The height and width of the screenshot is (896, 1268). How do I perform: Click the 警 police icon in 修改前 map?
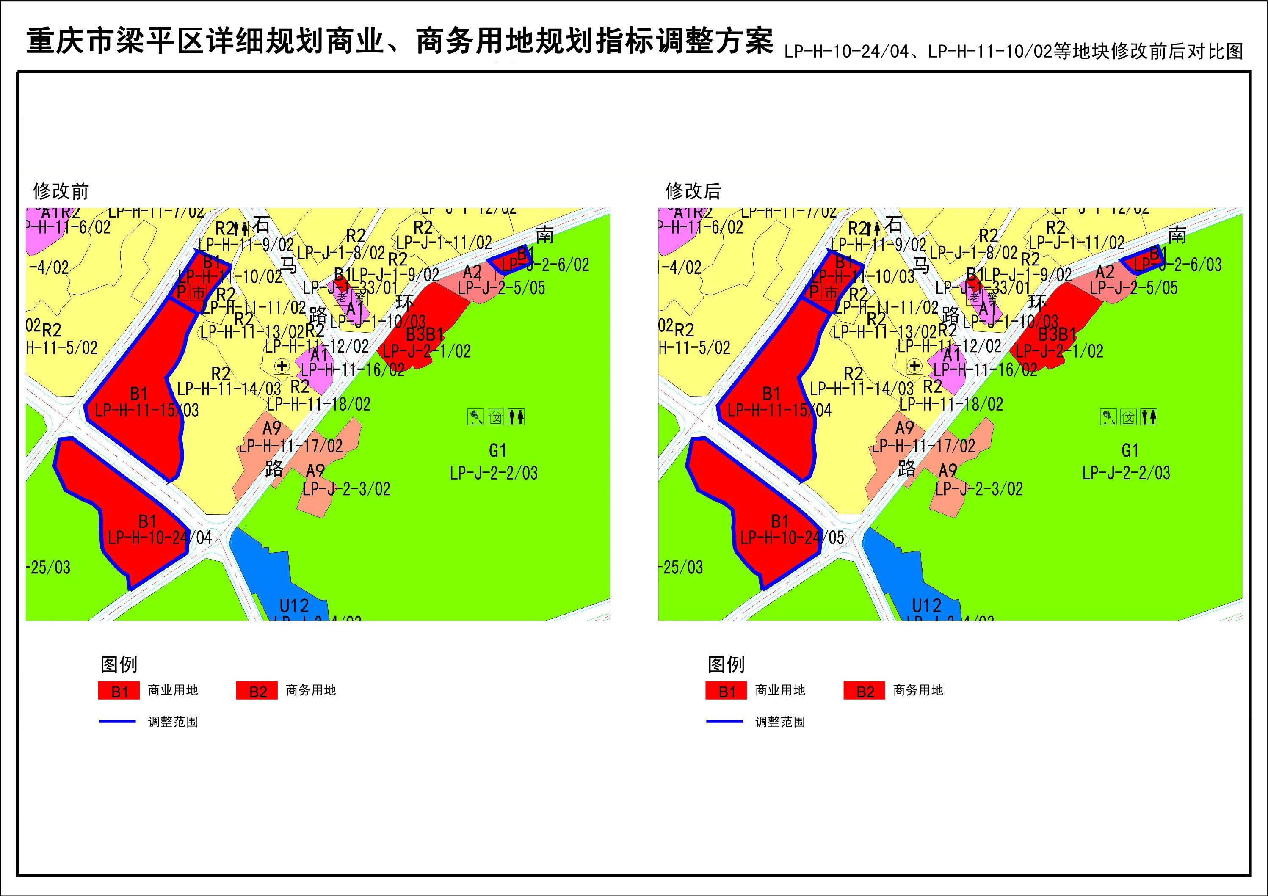359,297
